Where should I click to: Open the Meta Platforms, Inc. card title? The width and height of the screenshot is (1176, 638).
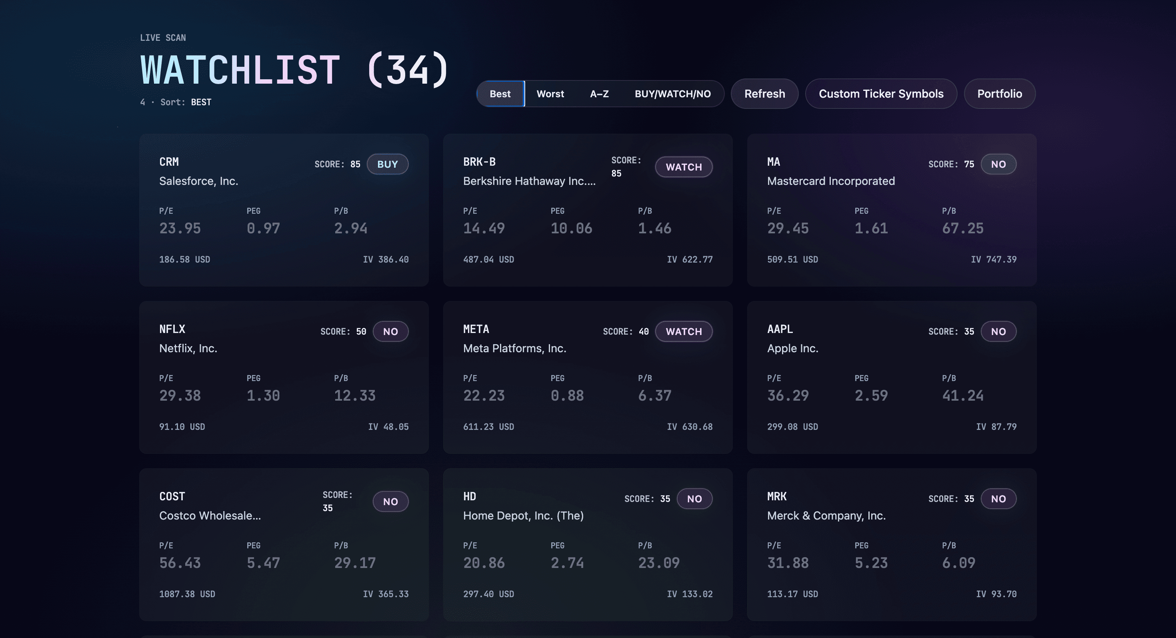[514, 348]
